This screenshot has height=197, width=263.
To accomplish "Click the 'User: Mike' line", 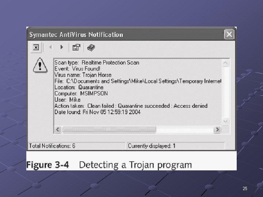I will pos(68,100).
